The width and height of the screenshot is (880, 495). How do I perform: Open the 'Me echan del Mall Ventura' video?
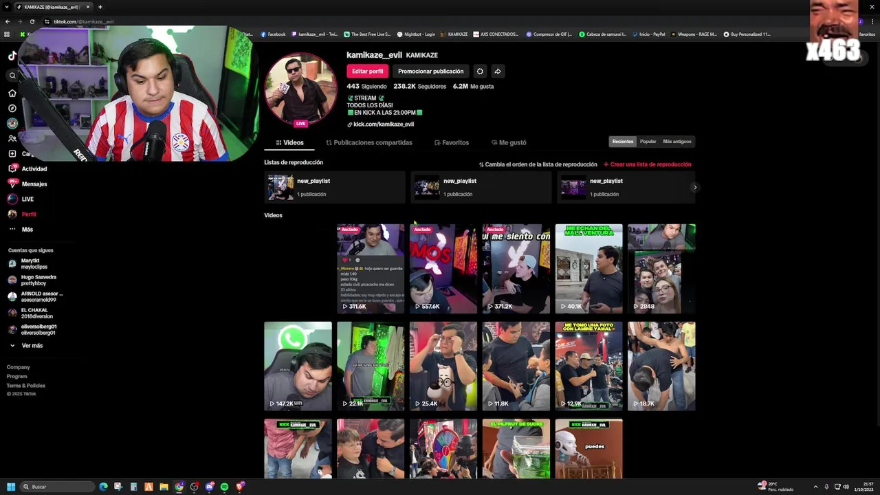pyautogui.click(x=589, y=269)
